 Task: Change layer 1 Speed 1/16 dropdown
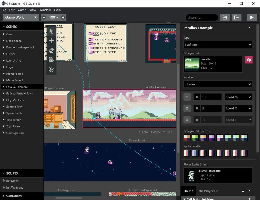[238, 97]
